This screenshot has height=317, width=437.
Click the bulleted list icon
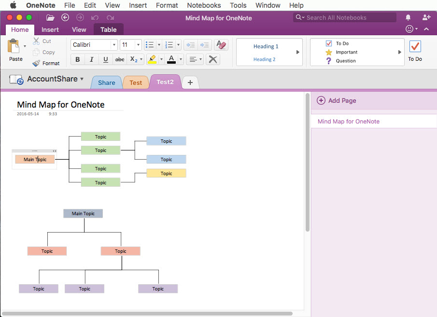tap(150, 45)
